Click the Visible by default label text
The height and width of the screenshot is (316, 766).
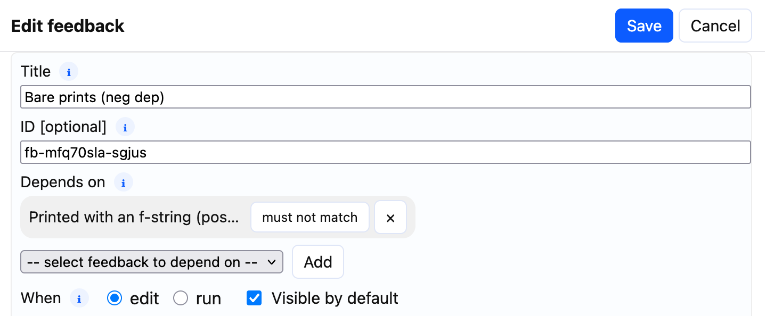(335, 298)
